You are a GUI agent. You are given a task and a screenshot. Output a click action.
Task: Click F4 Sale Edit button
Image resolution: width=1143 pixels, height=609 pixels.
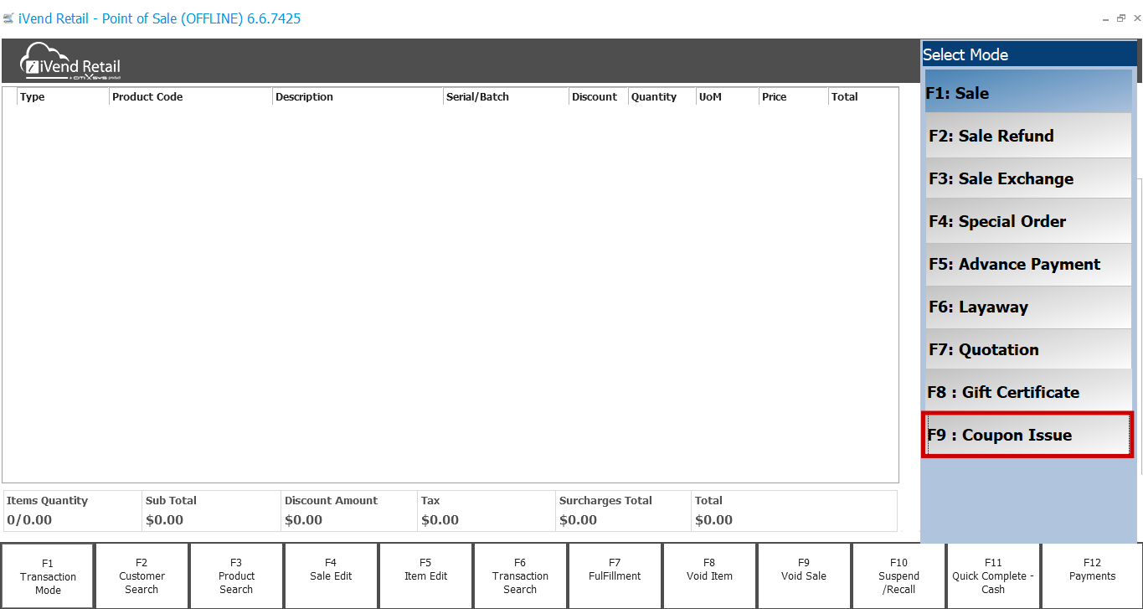[x=332, y=576]
